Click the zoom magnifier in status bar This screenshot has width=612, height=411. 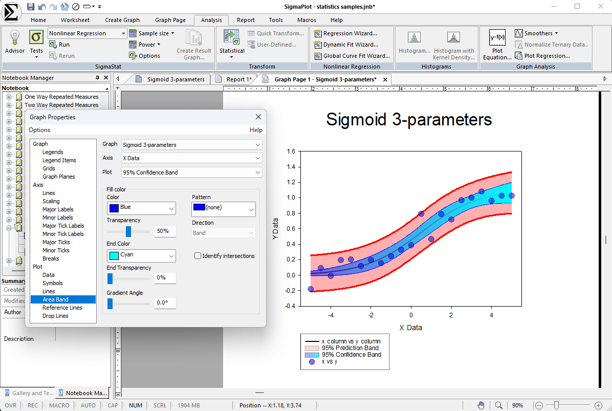point(498,405)
